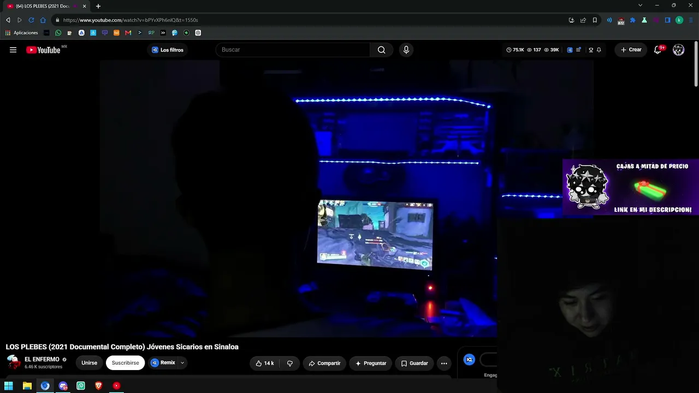Open the vidIQ Remix button
Screen dimensions: 699x393
163,363
